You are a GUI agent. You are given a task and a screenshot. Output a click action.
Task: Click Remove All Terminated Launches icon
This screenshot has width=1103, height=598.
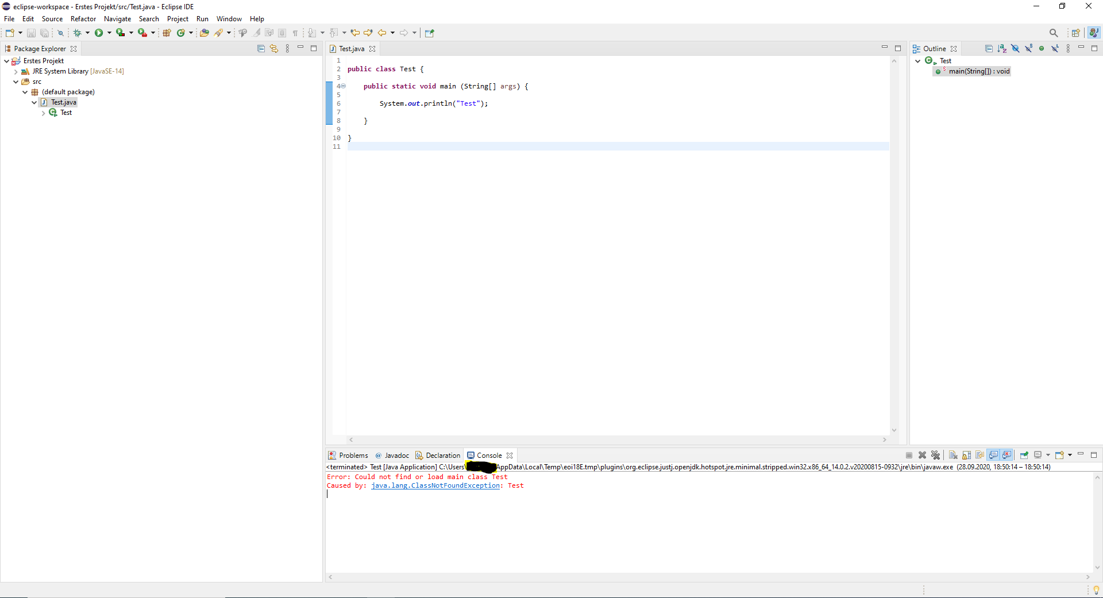[x=935, y=455]
